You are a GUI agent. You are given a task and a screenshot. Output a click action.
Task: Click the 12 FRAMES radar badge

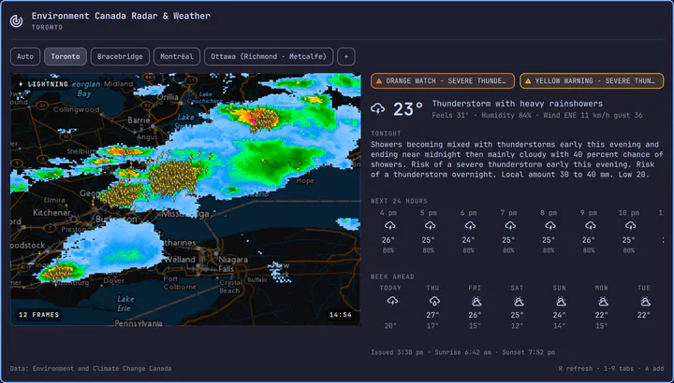38,315
